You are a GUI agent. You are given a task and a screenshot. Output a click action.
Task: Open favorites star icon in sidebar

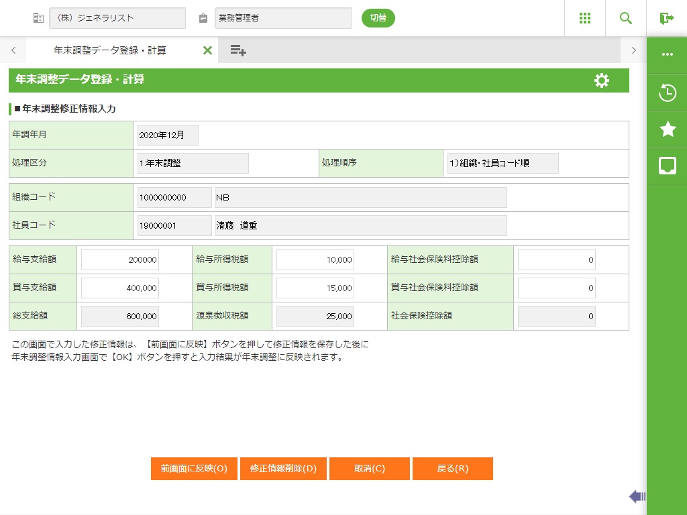[668, 129]
